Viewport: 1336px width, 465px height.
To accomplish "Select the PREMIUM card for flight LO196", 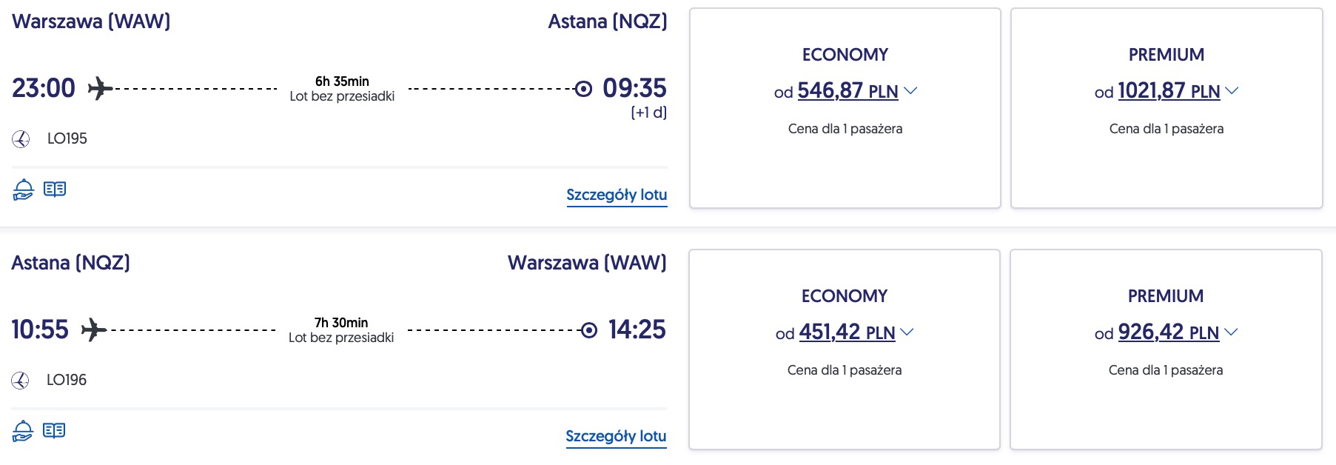I will click(x=1166, y=349).
